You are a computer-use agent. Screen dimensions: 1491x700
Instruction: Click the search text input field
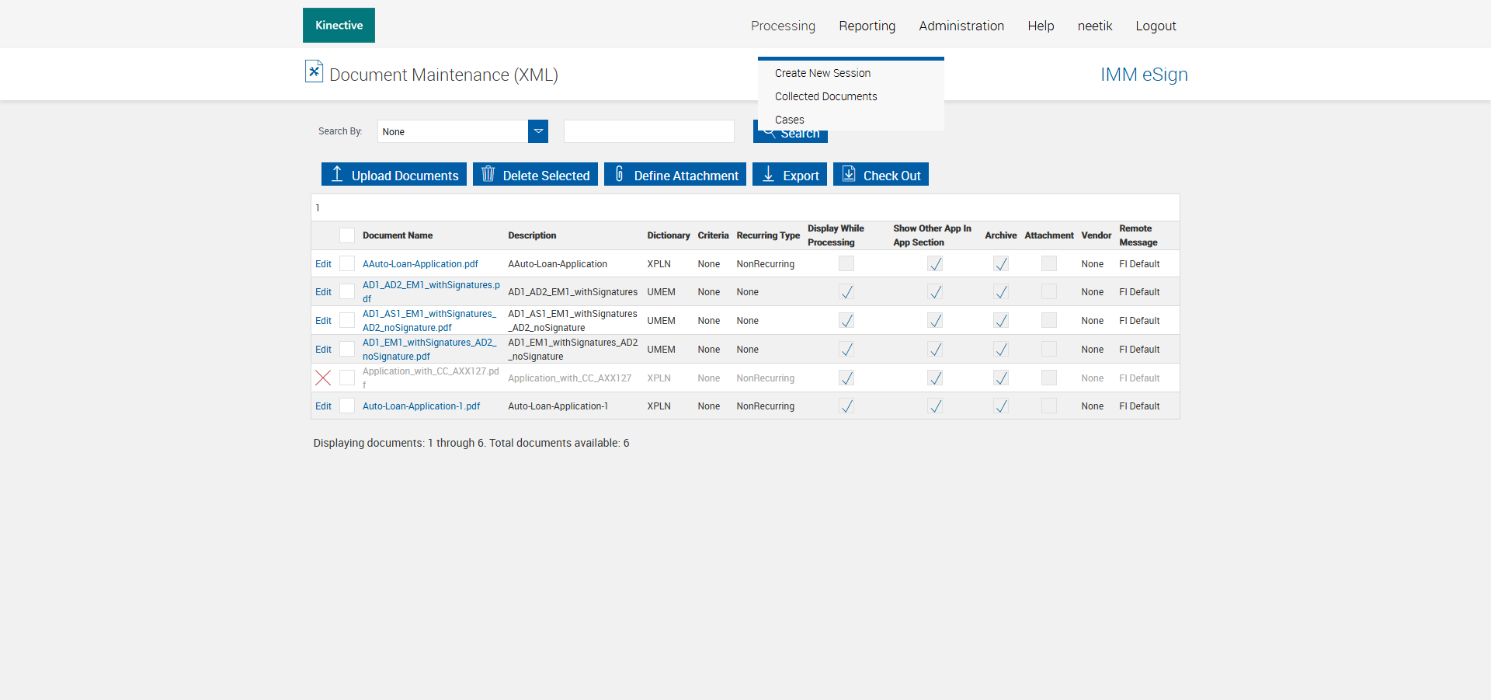[x=648, y=131]
